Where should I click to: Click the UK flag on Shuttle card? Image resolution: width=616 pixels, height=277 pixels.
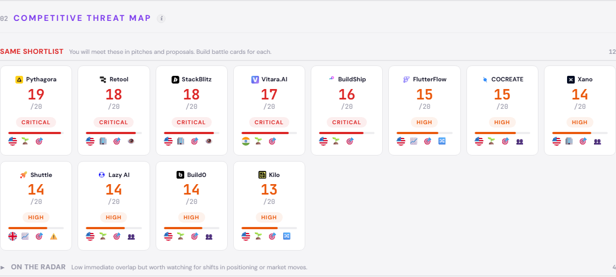click(x=13, y=236)
